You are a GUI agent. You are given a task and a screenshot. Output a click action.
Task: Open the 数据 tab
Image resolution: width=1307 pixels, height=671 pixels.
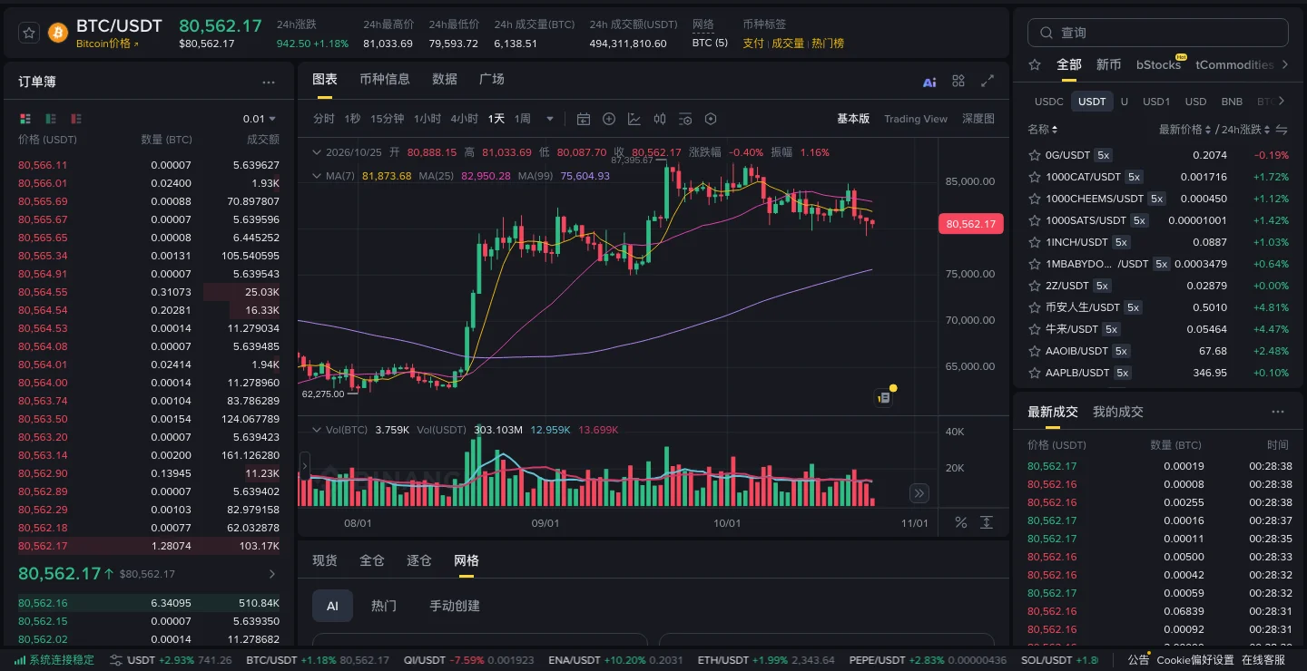click(445, 80)
